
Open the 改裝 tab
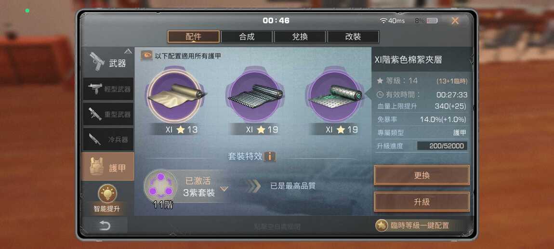(353, 37)
